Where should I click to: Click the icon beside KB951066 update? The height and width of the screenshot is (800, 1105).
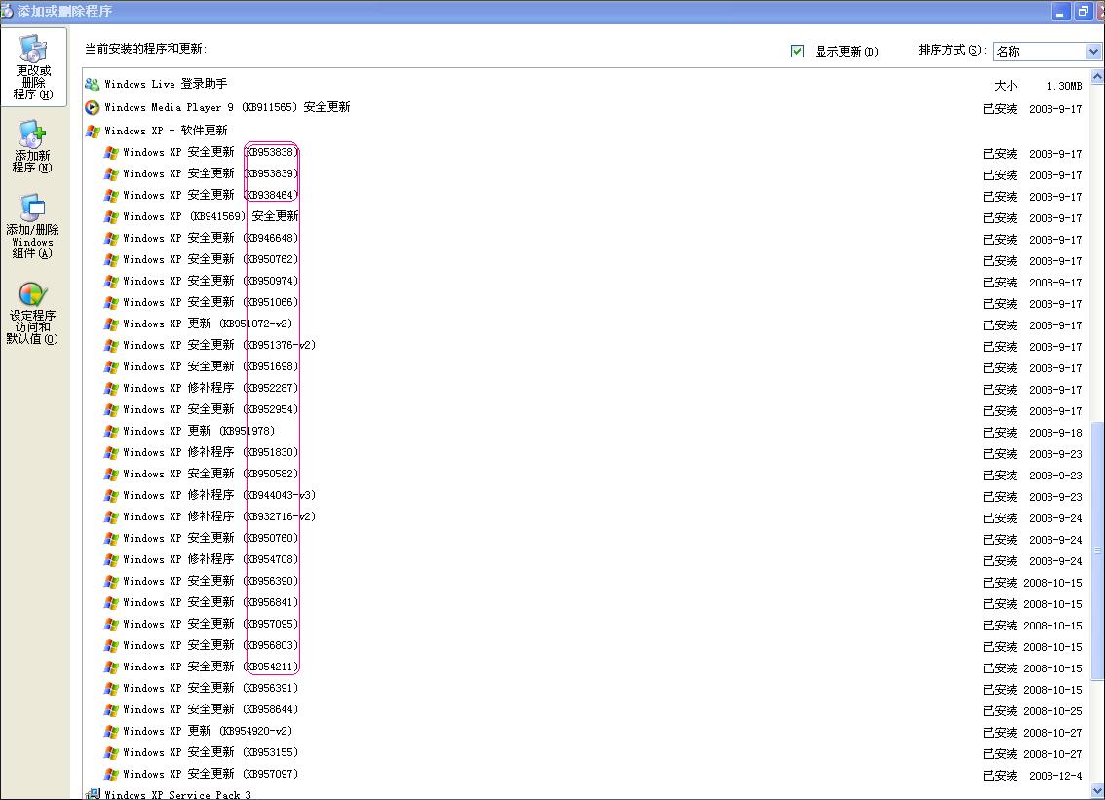(111, 302)
